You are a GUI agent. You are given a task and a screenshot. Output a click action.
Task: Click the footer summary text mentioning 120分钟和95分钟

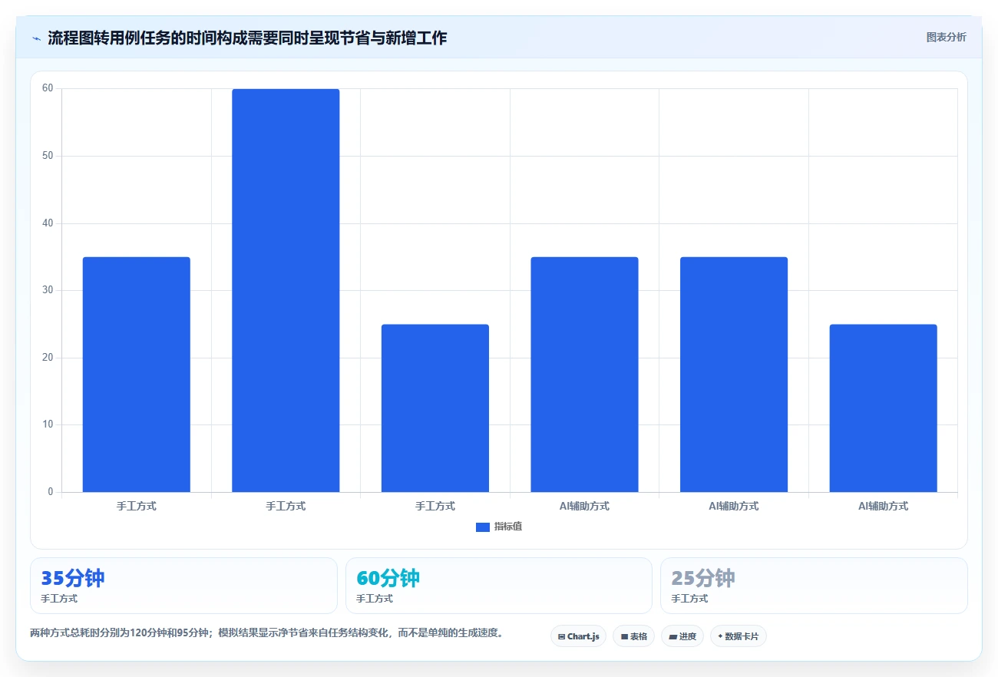(266, 633)
